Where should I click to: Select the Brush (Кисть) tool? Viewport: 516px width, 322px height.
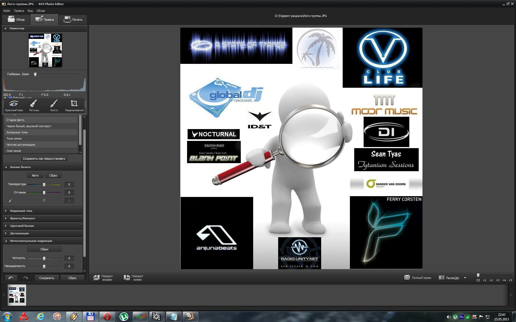[54, 105]
